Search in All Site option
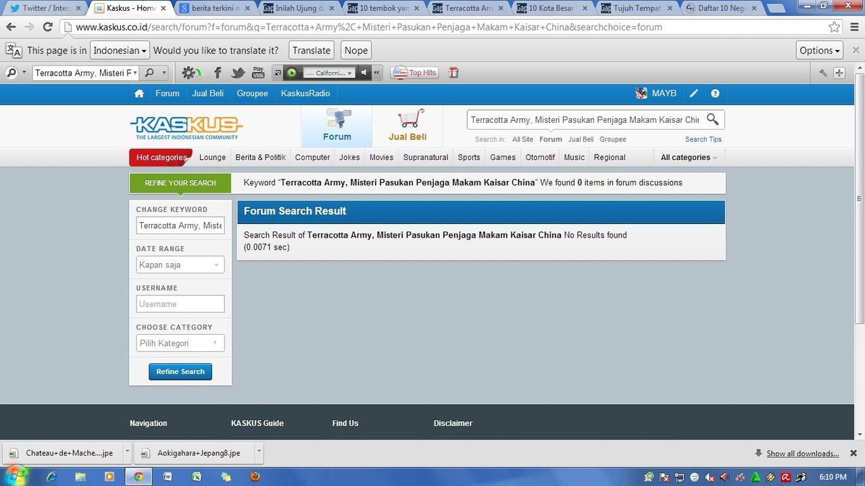 tap(522, 139)
